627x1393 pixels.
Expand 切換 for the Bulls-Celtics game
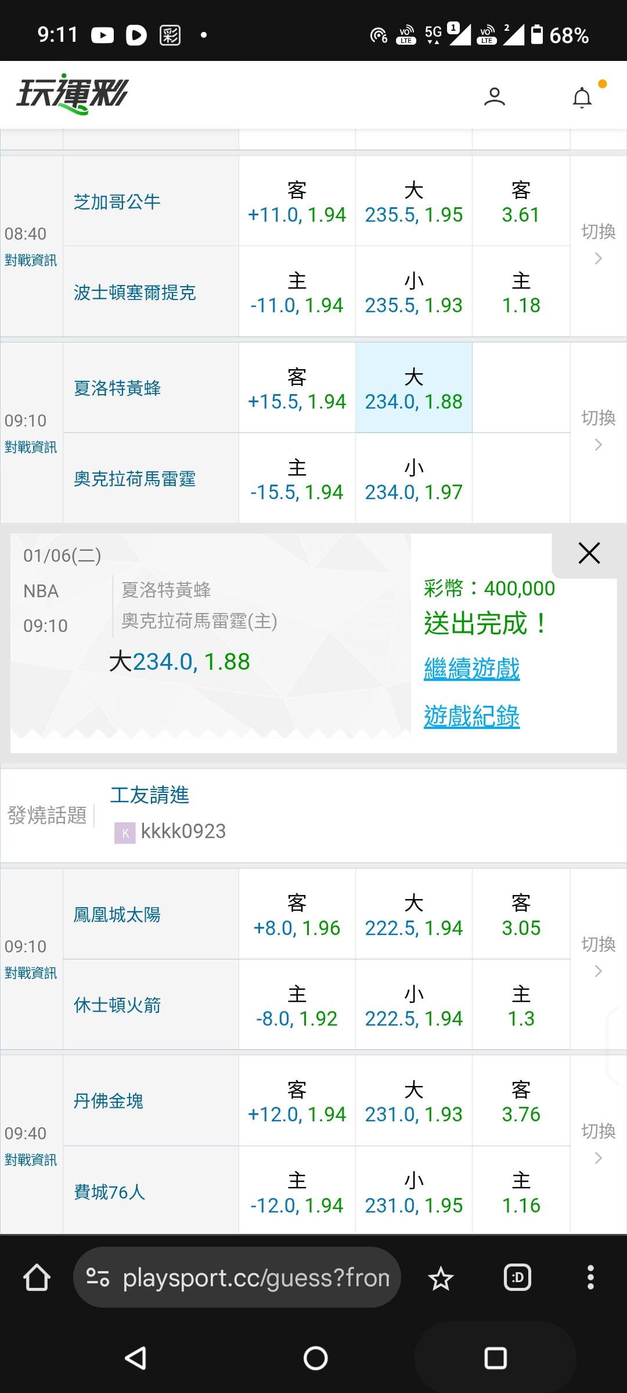click(x=599, y=245)
